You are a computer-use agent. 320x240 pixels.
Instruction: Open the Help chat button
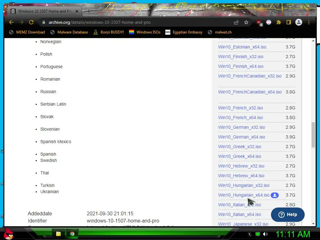pyautogui.click(x=287, y=214)
